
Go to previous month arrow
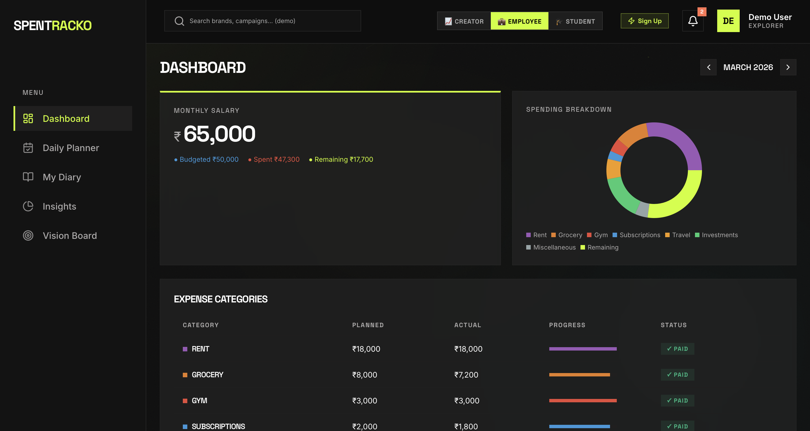click(708, 67)
